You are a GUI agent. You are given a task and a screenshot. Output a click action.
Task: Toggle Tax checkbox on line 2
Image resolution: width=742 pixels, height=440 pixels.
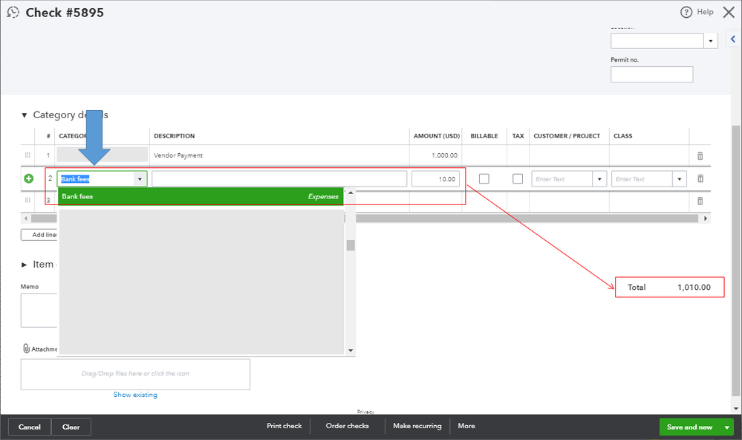(x=518, y=178)
